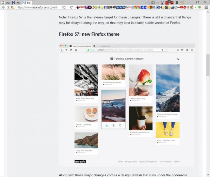The height and width of the screenshot is (177, 210).
Task: Click the Firefox Screenshots title text
Action: pyautogui.click(x=129, y=59)
